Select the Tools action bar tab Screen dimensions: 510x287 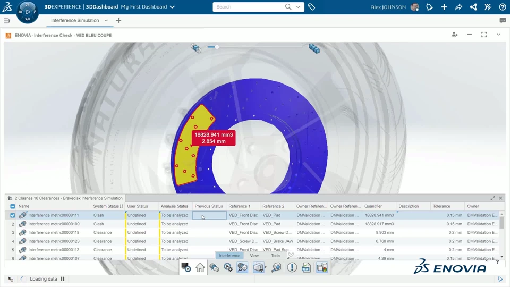[x=276, y=256]
